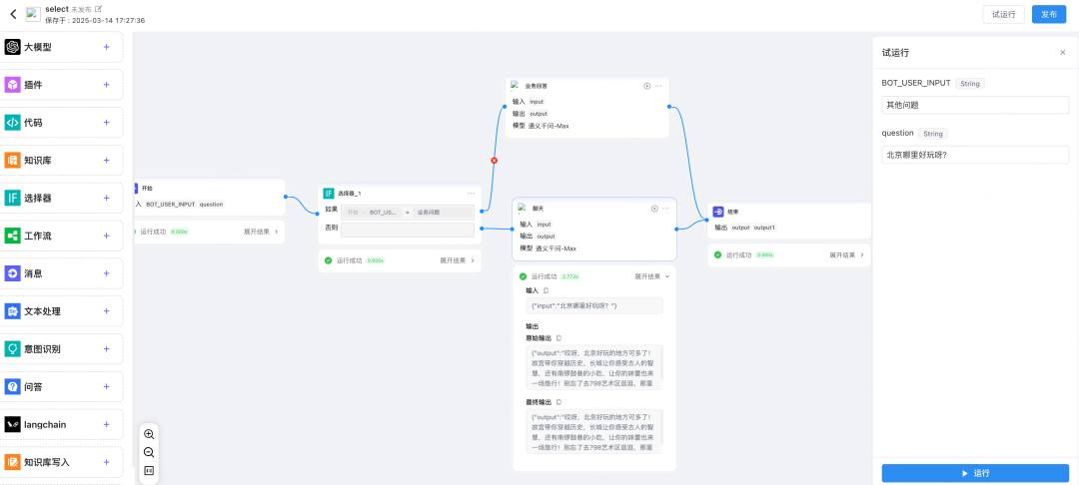The height and width of the screenshot is (485, 1079).
Task: Click the empty 否则 branch field
Action: click(408, 230)
